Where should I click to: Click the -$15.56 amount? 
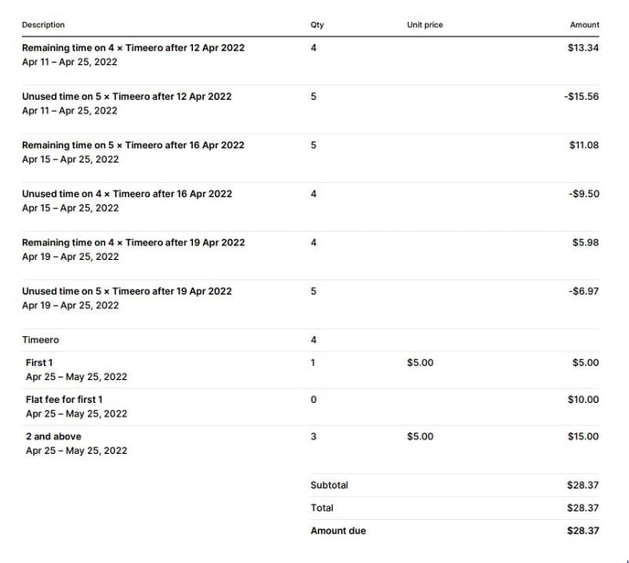pos(581,96)
